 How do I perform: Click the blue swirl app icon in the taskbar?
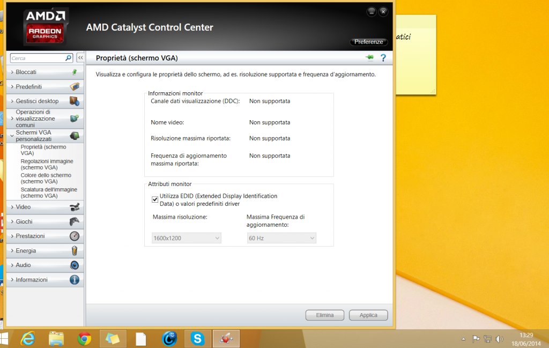[169, 338]
